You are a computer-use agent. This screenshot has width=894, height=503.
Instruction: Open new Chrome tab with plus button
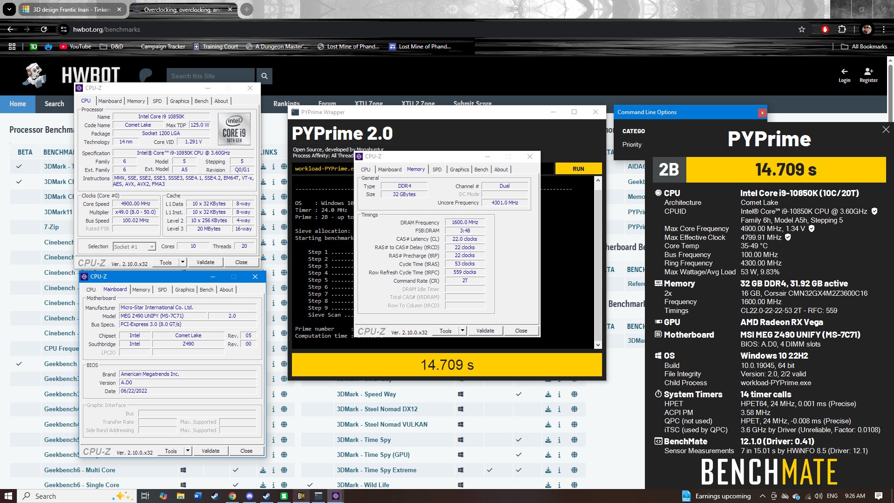pyautogui.click(x=247, y=9)
